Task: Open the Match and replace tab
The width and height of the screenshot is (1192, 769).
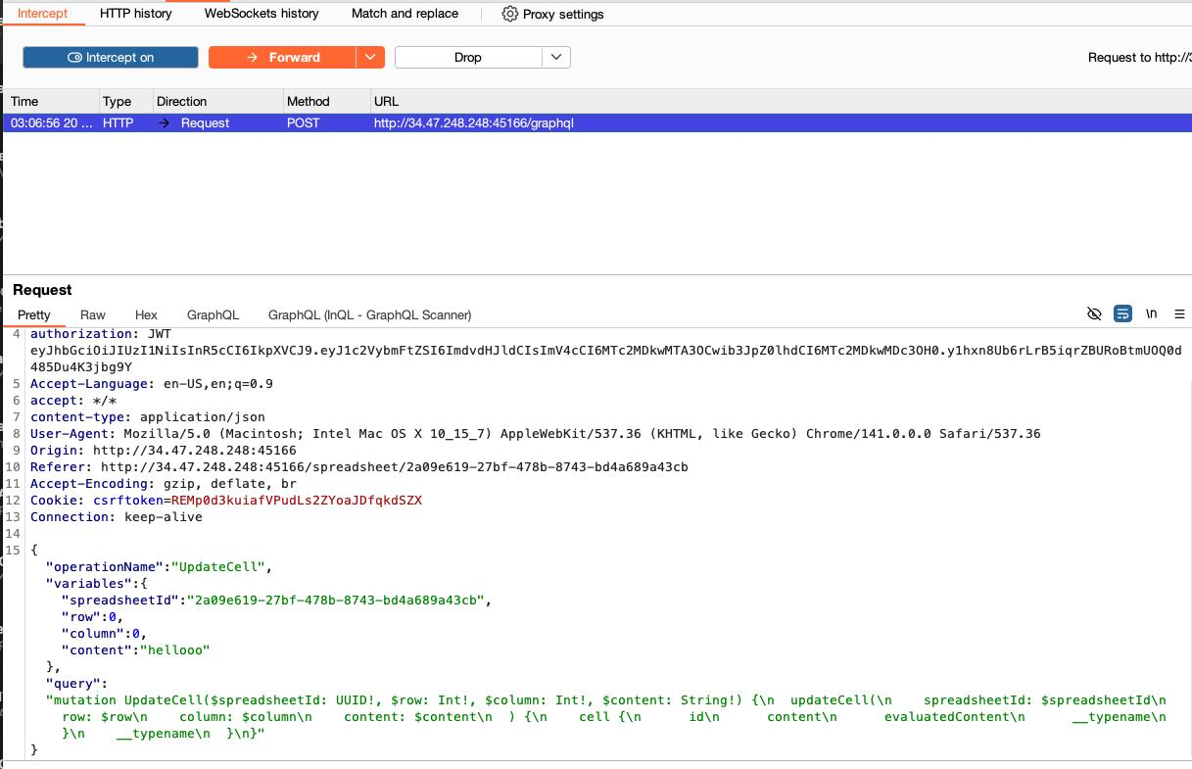Action: point(405,14)
